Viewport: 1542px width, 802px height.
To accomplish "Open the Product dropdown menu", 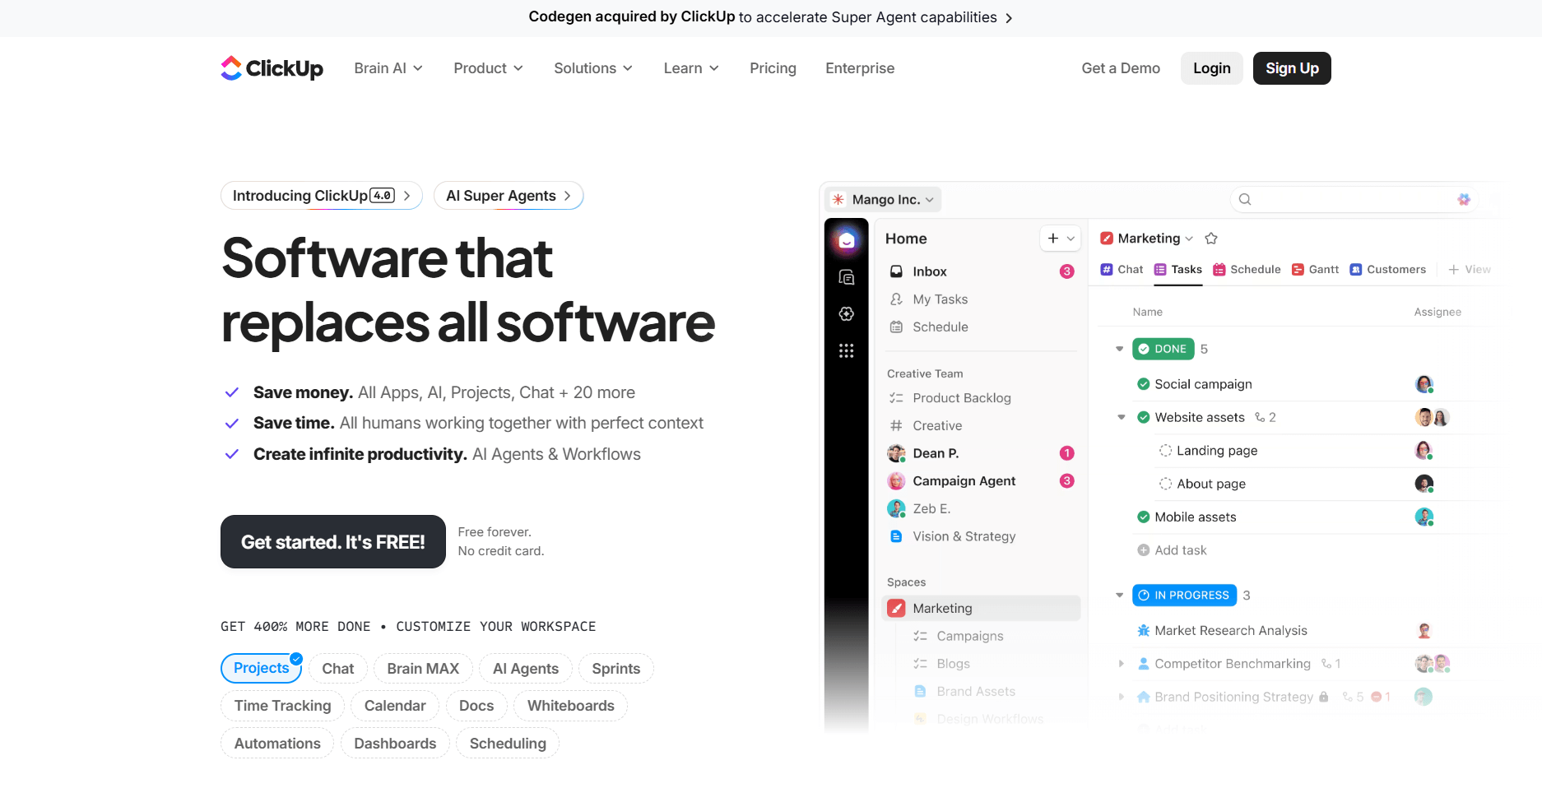I will [489, 68].
